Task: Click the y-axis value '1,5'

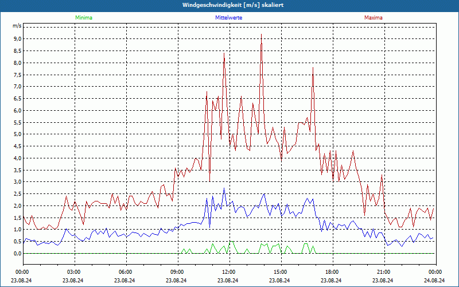Action: click(17, 218)
